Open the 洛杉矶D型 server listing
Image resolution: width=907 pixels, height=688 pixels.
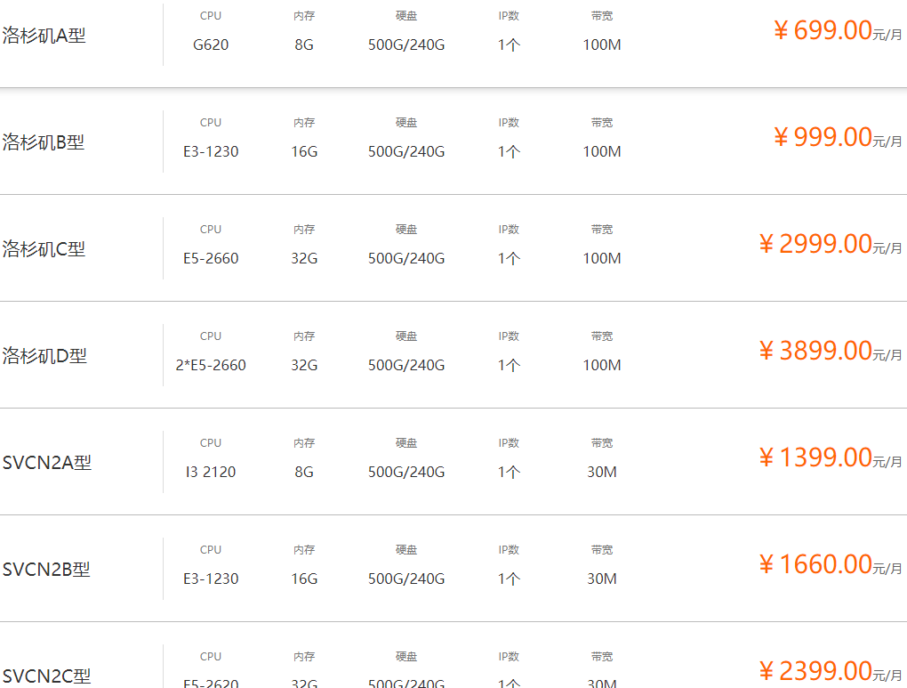point(44,356)
